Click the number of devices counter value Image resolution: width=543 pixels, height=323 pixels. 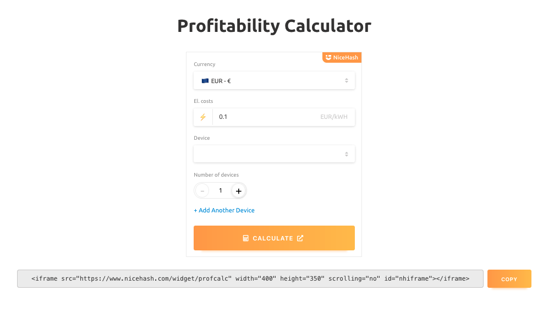[x=220, y=190]
